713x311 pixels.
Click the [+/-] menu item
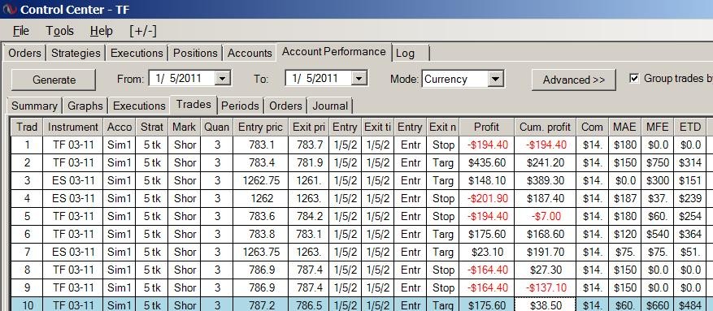point(143,32)
